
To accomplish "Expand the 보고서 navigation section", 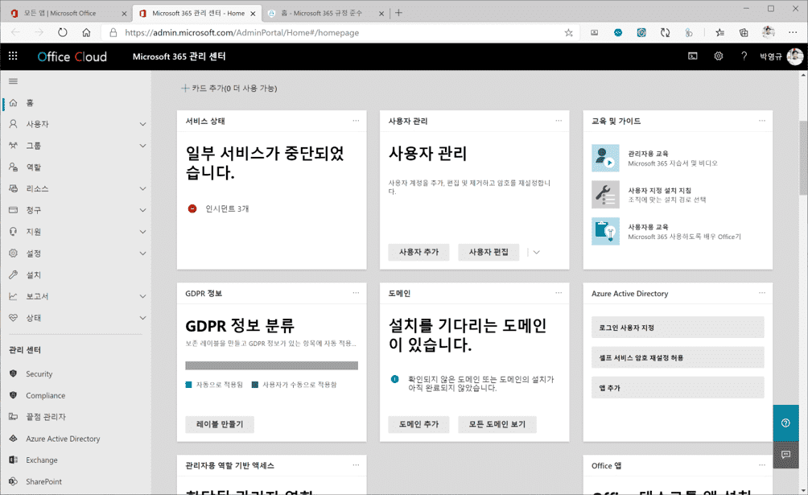I will point(142,296).
